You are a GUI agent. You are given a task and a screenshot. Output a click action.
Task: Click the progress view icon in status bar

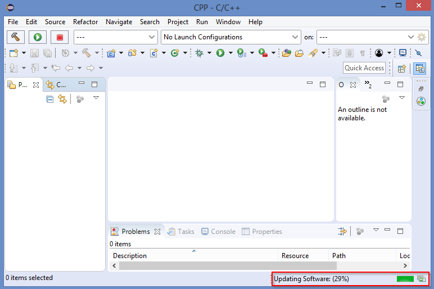click(421, 279)
